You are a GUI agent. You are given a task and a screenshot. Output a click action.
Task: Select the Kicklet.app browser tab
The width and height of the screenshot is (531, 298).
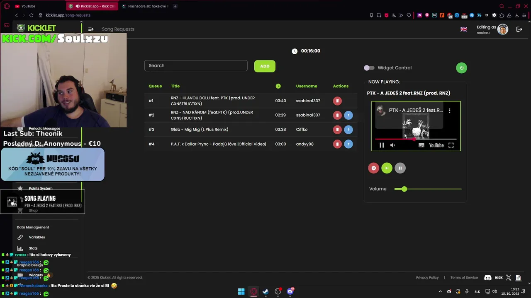[92, 6]
